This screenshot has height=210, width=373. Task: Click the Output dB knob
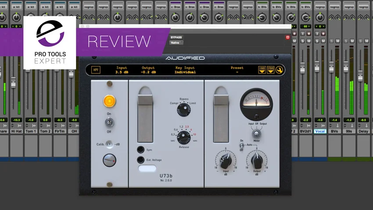tap(257, 160)
